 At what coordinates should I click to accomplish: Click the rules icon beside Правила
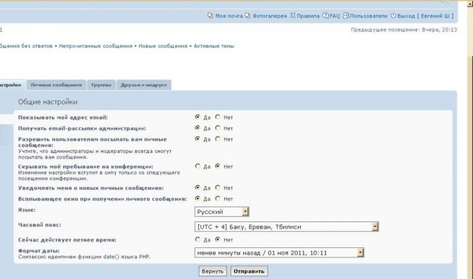pyautogui.click(x=293, y=15)
